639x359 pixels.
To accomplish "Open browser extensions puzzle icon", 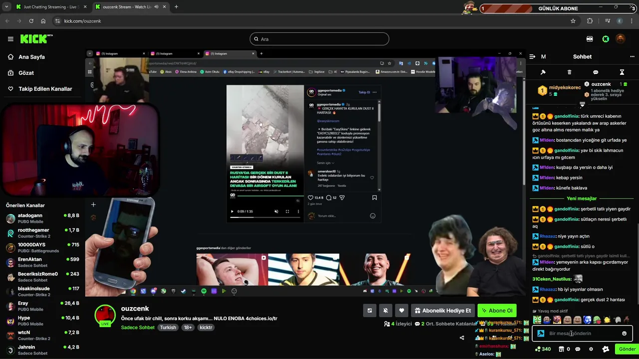I will (x=590, y=21).
